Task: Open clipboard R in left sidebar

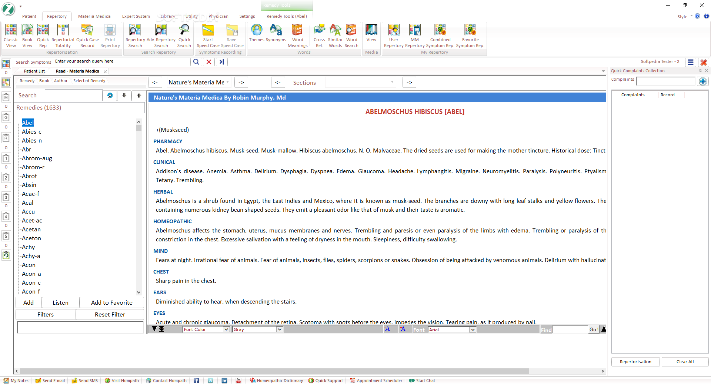Action: pyautogui.click(x=6, y=138)
